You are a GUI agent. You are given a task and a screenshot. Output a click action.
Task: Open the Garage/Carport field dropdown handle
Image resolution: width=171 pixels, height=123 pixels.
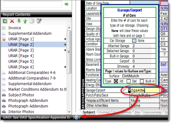[129, 90]
